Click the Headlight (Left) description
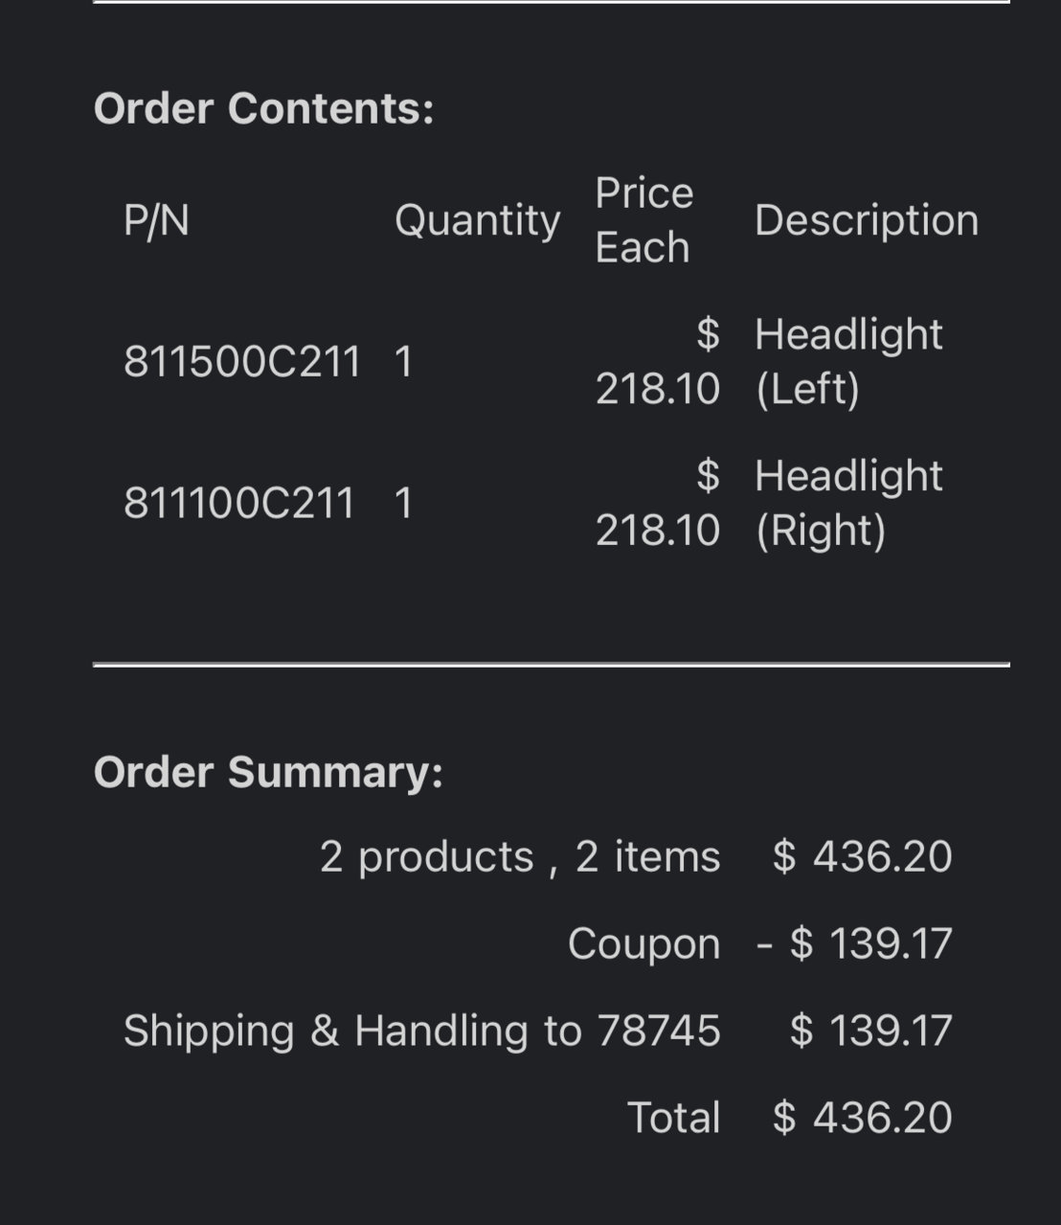 848,362
